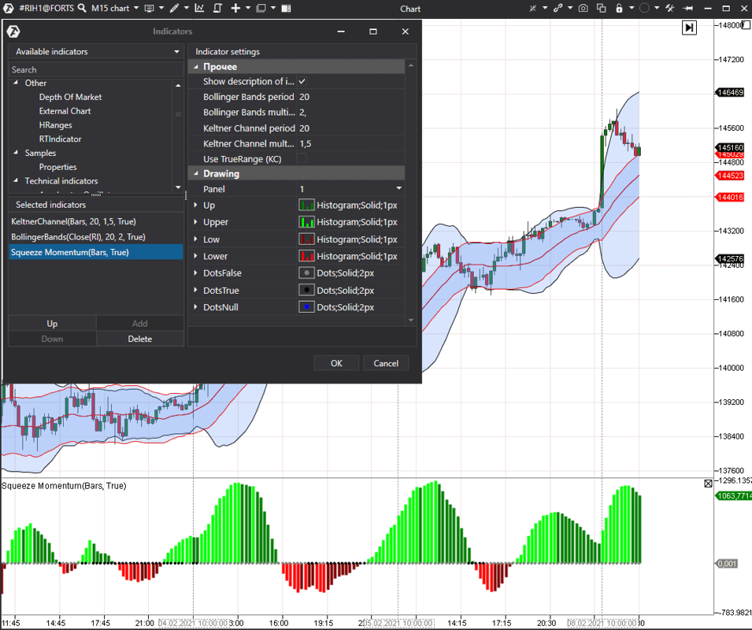Close the Squeeze Momentum panel
This screenshot has height=630, width=752.
click(709, 484)
